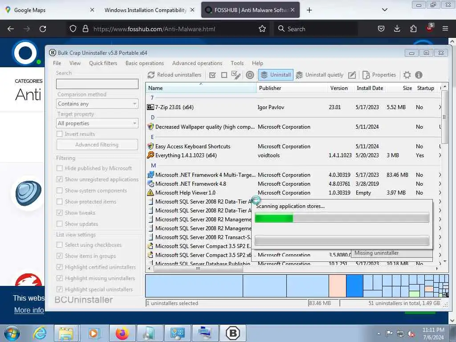Click Reload uninstallers refresh icon
This screenshot has height=342, width=456.
pyautogui.click(x=151, y=75)
